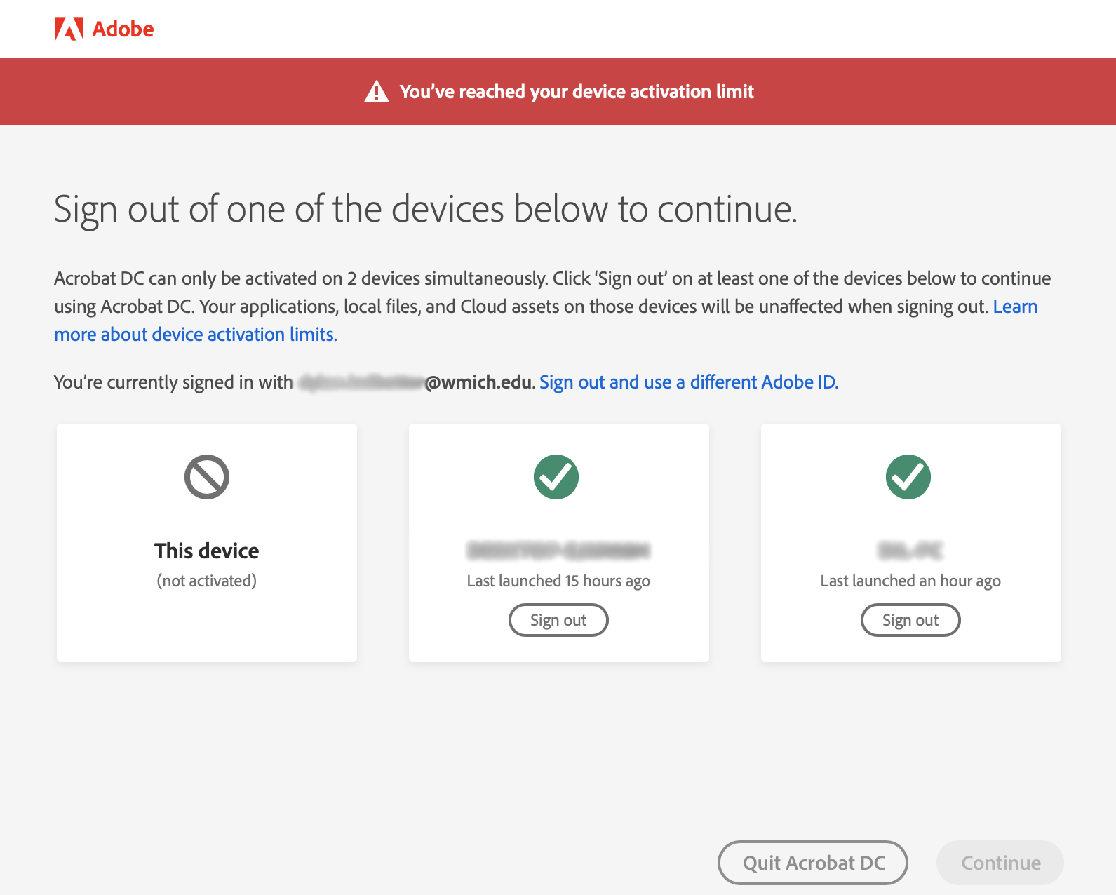1116x895 pixels.
Task: Click the green checkmark on rightmost device card
Action: click(910, 477)
